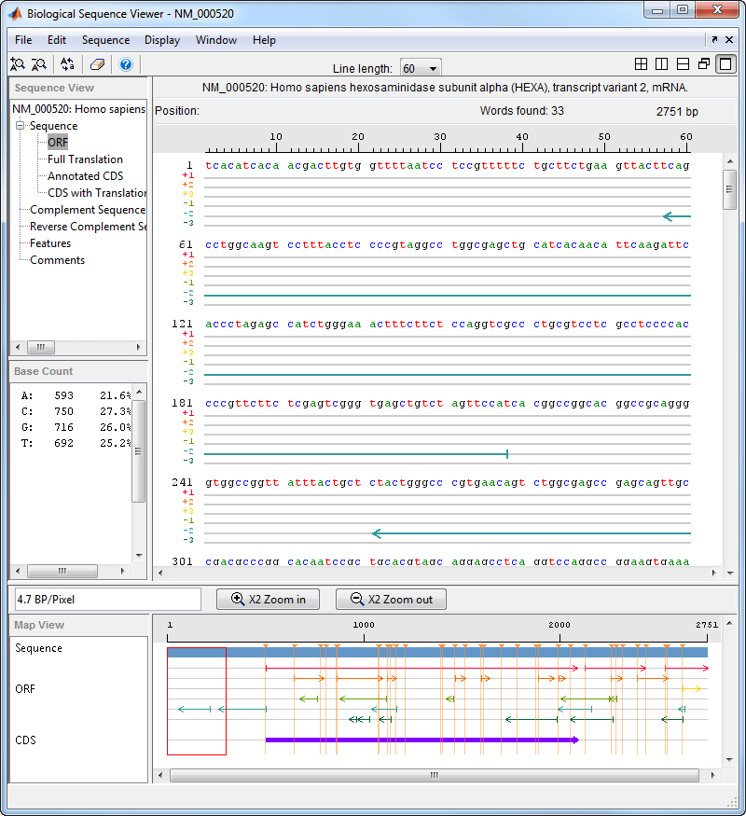Select the tile layout icon
The height and width of the screenshot is (816, 746).
pos(641,64)
